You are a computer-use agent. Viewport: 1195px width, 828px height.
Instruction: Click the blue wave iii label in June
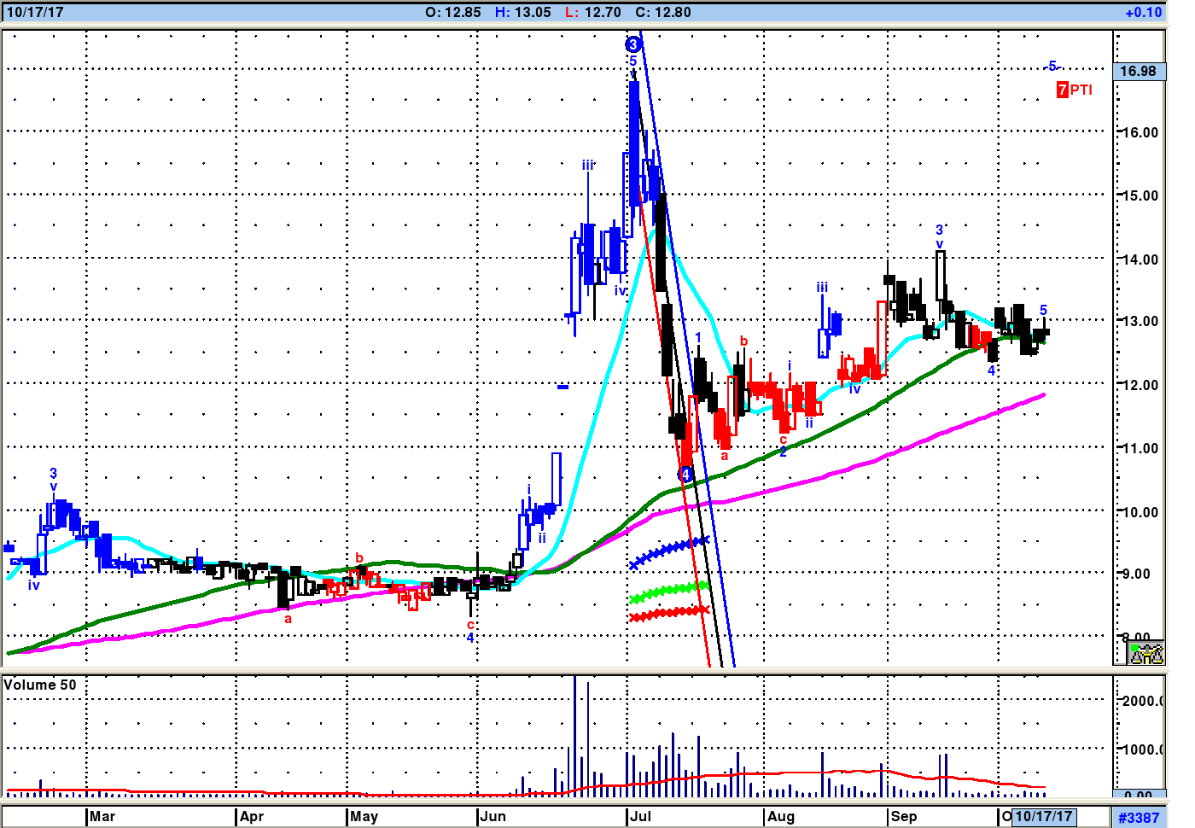pyautogui.click(x=587, y=165)
